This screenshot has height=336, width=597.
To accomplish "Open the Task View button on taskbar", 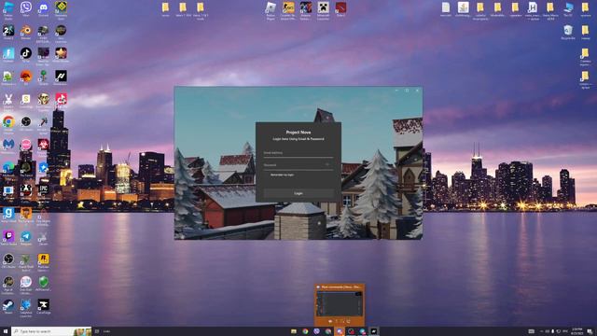I will point(97,331).
